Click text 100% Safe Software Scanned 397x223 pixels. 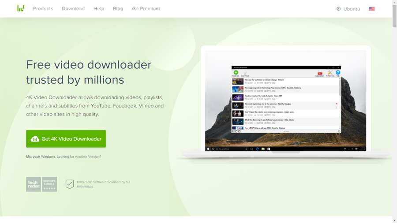[x=103, y=184]
